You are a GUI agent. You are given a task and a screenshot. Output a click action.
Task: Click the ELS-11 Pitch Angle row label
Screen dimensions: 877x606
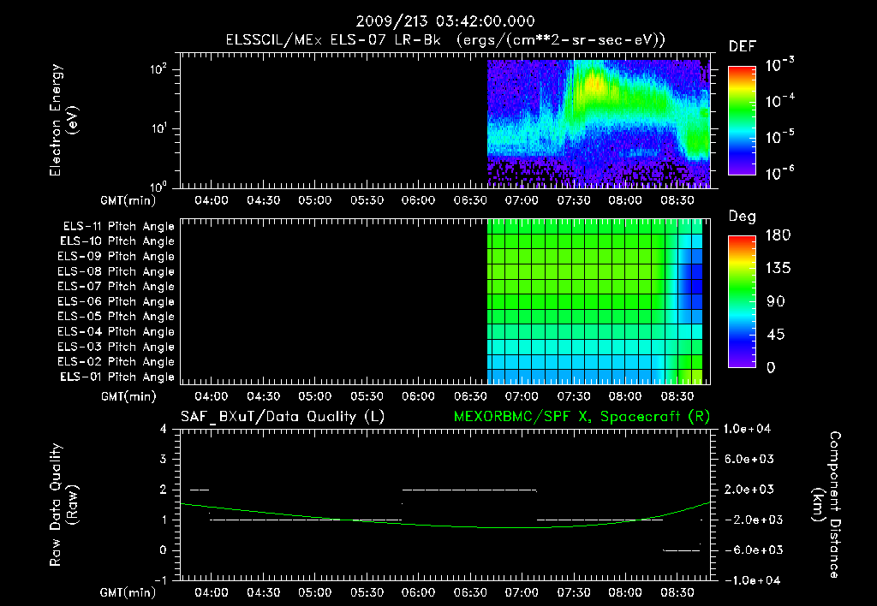[118, 227]
